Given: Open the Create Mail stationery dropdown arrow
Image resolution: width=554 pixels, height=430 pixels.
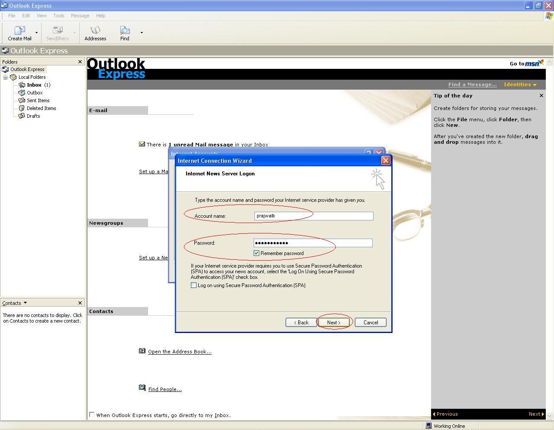Looking at the screenshot, I should (36, 33).
